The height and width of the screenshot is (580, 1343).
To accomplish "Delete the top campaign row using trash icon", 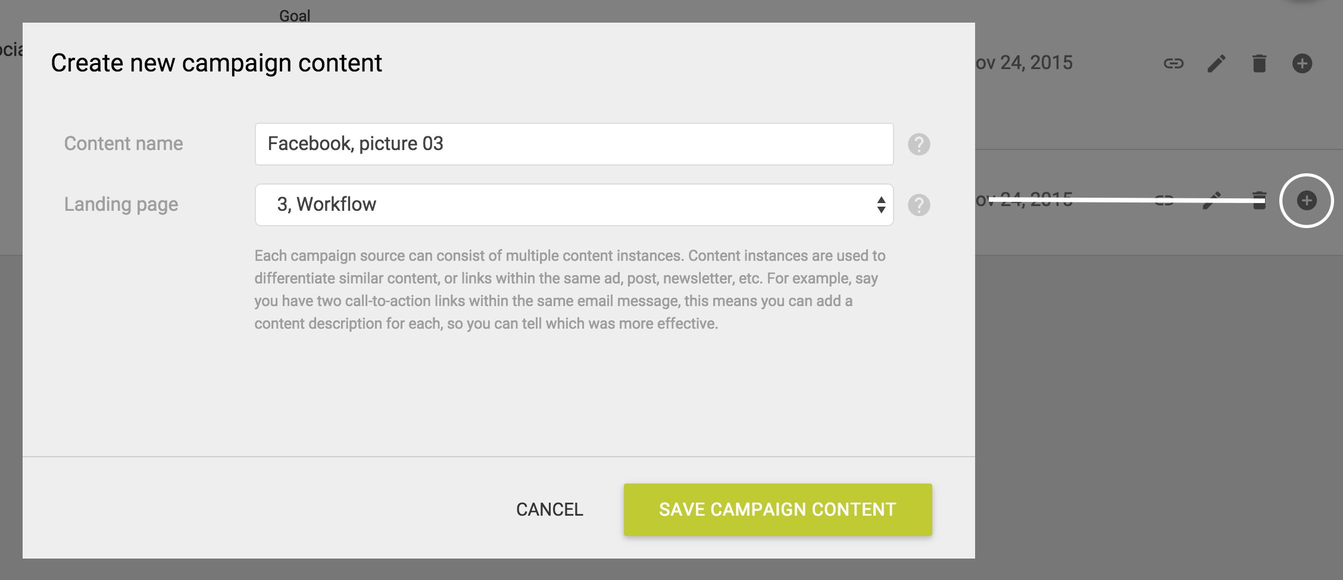I will coord(1259,63).
